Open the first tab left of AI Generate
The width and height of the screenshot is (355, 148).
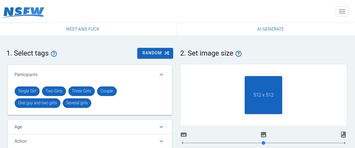tap(83, 29)
